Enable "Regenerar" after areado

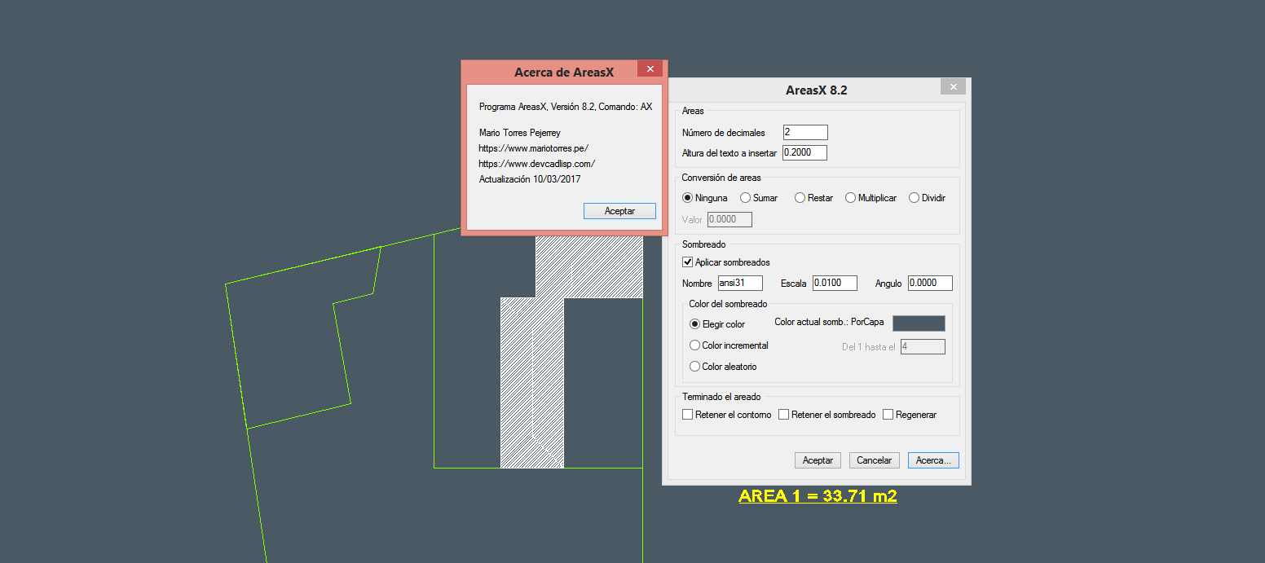tap(888, 414)
